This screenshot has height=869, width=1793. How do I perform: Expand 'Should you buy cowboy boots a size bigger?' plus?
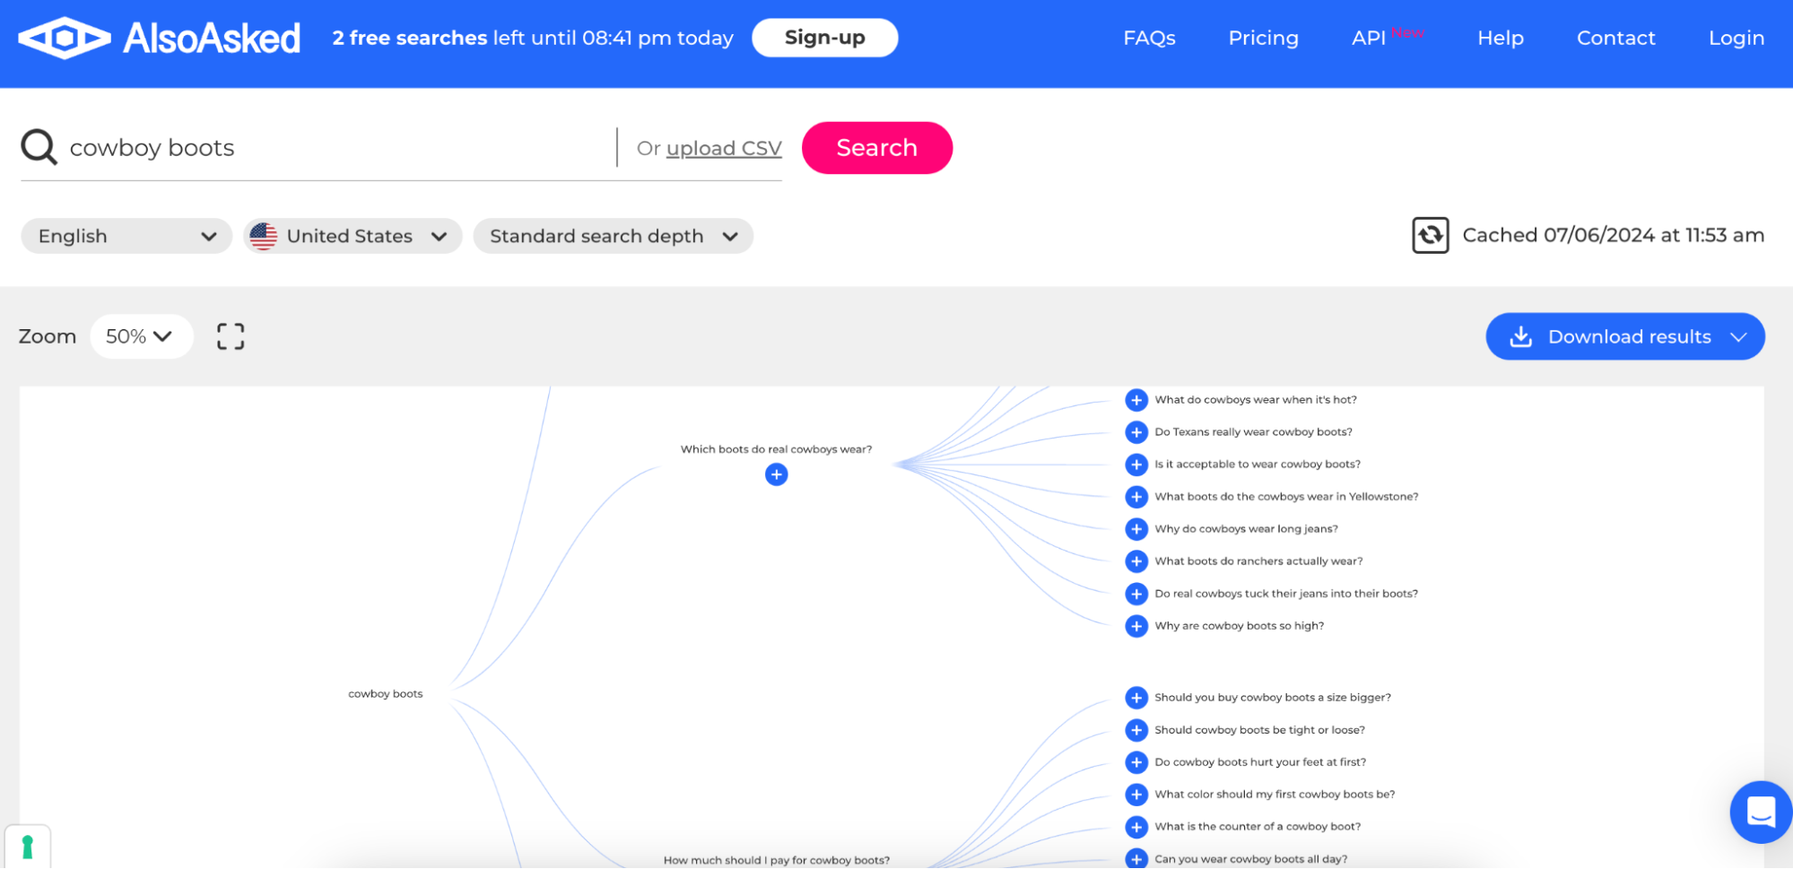tap(1136, 698)
